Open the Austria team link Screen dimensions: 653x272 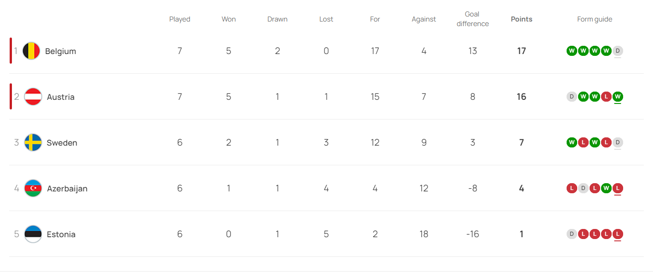click(x=61, y=97)
